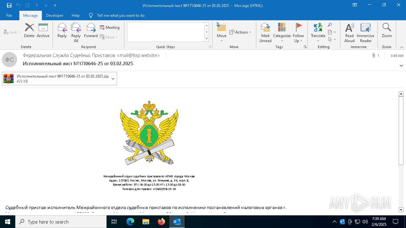Open the notification center
The image size is (406, 228).
[x=396, y=222]
